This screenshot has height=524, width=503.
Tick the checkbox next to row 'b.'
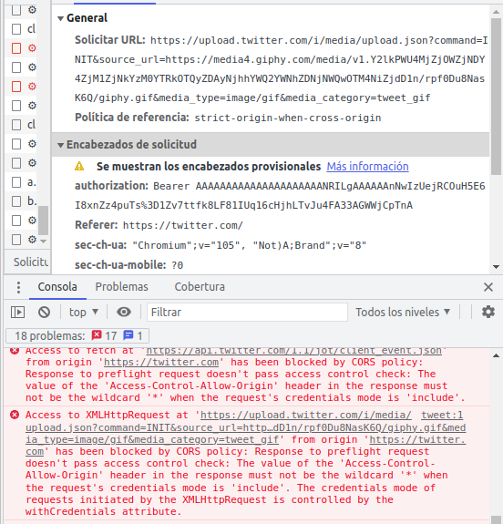click(x=16, y=201)
